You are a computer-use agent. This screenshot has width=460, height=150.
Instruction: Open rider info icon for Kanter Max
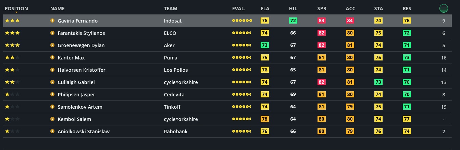tap(52, 58)
